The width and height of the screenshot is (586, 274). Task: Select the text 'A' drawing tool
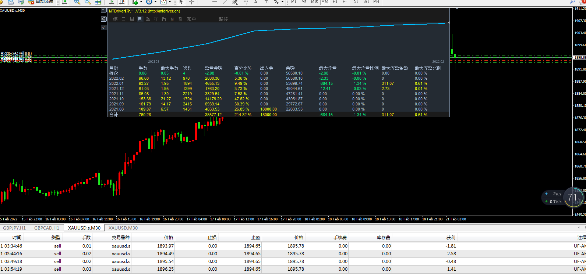pyautogui.click(x=256, y=2)
